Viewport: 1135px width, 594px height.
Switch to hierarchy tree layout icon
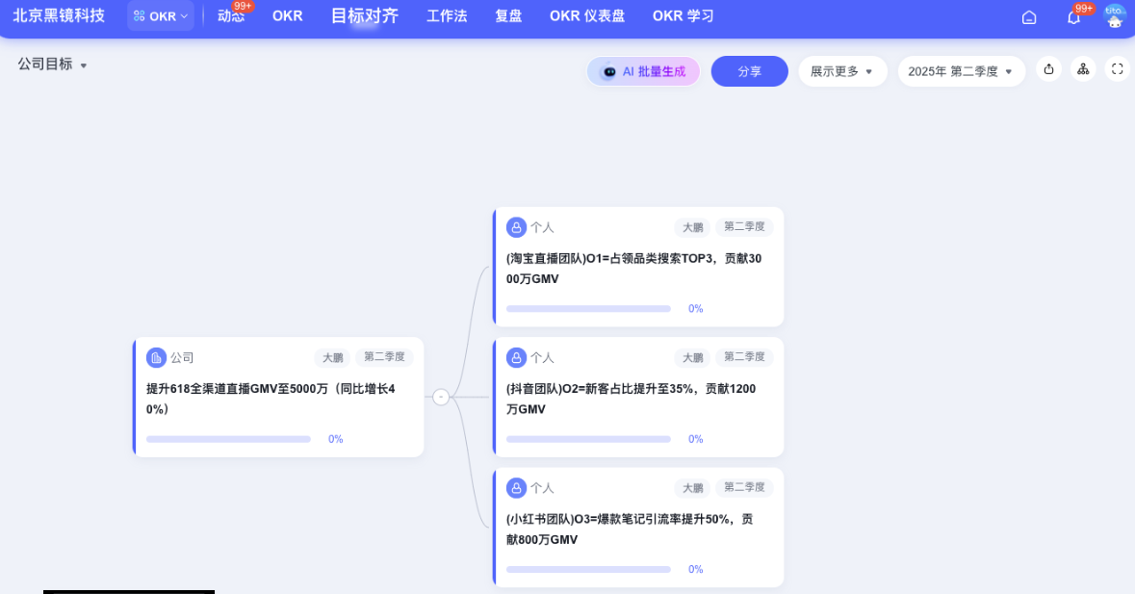1083,69
